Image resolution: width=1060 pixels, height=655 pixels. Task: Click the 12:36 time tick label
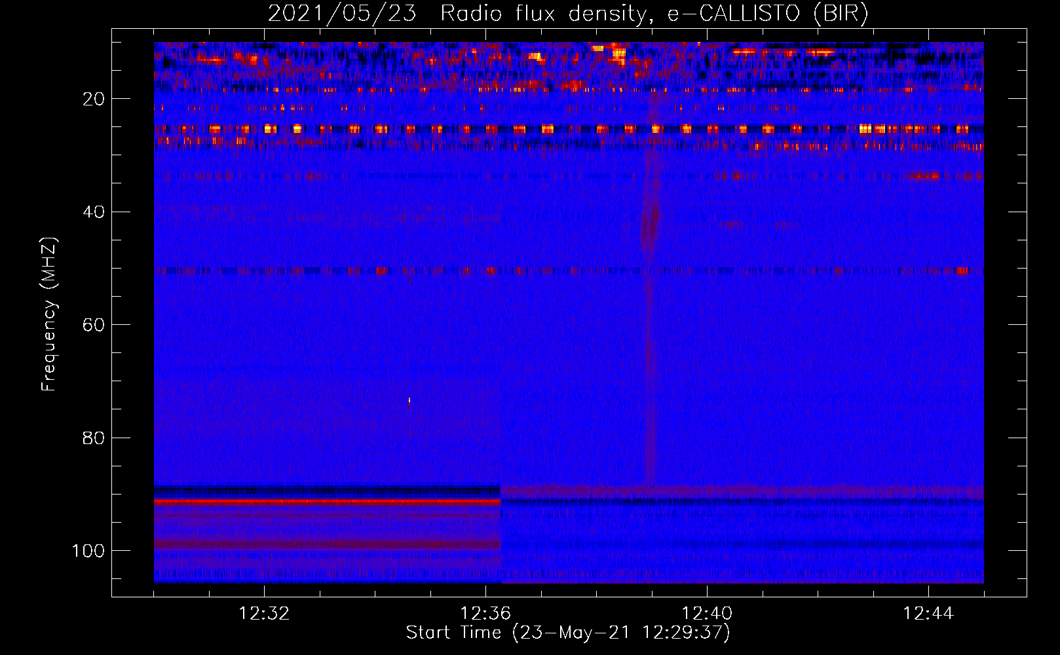pos(485,614)
